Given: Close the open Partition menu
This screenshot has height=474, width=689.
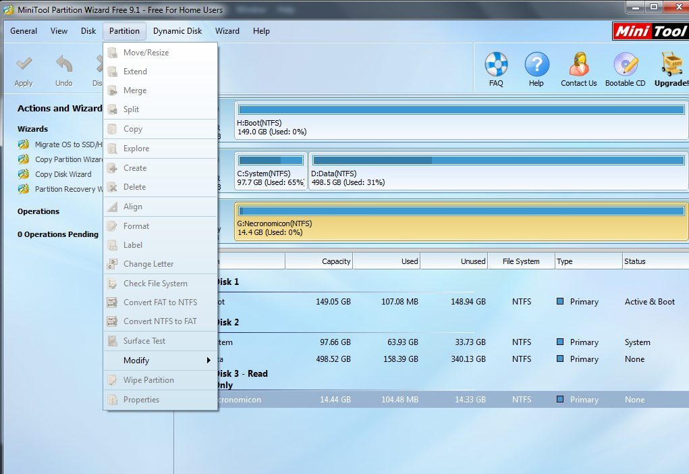Looking at the screenshot, I should click(124, 31).
